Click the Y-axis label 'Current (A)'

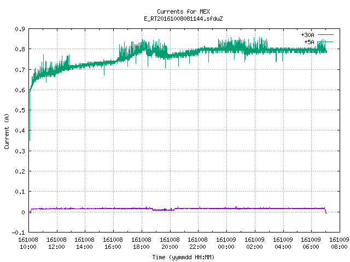click(7, 131)
